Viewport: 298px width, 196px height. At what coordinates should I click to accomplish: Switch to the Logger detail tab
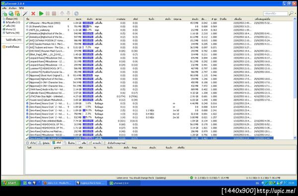114,143
